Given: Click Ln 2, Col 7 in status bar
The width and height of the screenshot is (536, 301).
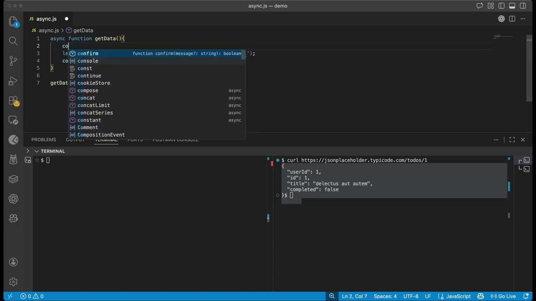Looking at the screenshot, I should 354,296.
